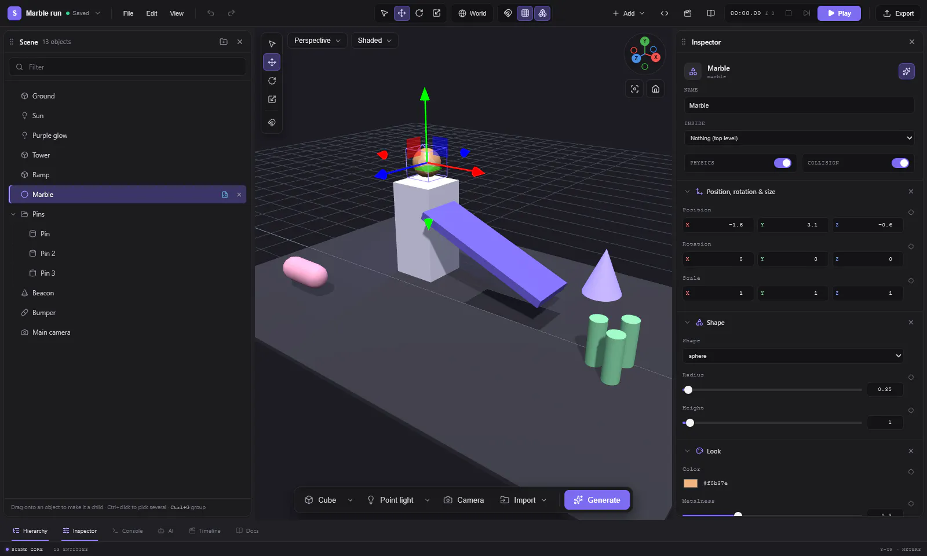Click the AI sparkle icon in Inspector

[906, 71]
